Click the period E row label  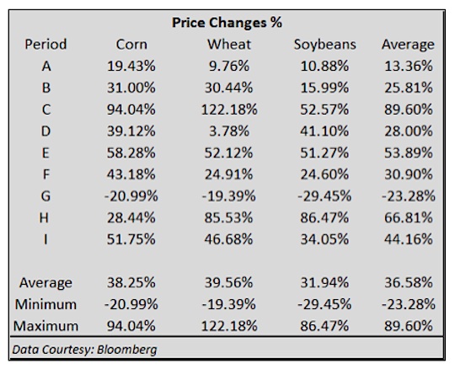(45, 152)
